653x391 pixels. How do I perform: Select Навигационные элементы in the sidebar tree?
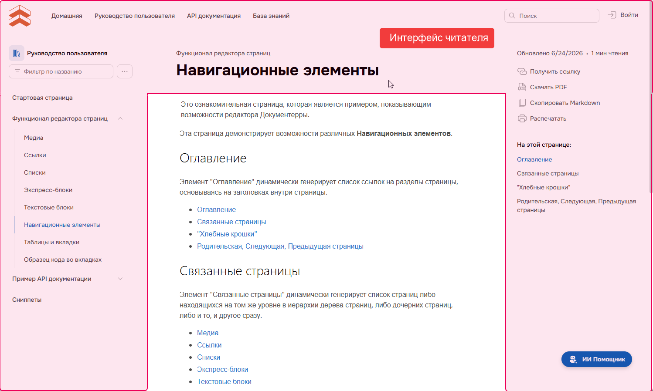point(62,225)
